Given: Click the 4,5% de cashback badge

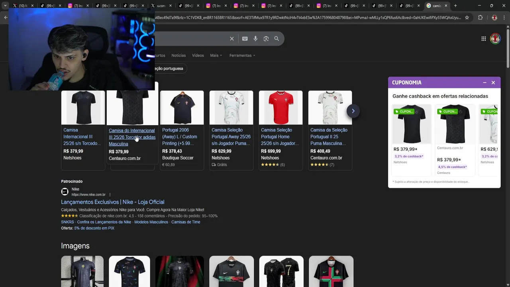Looking at the screenshot, I should tap(452, 167).
